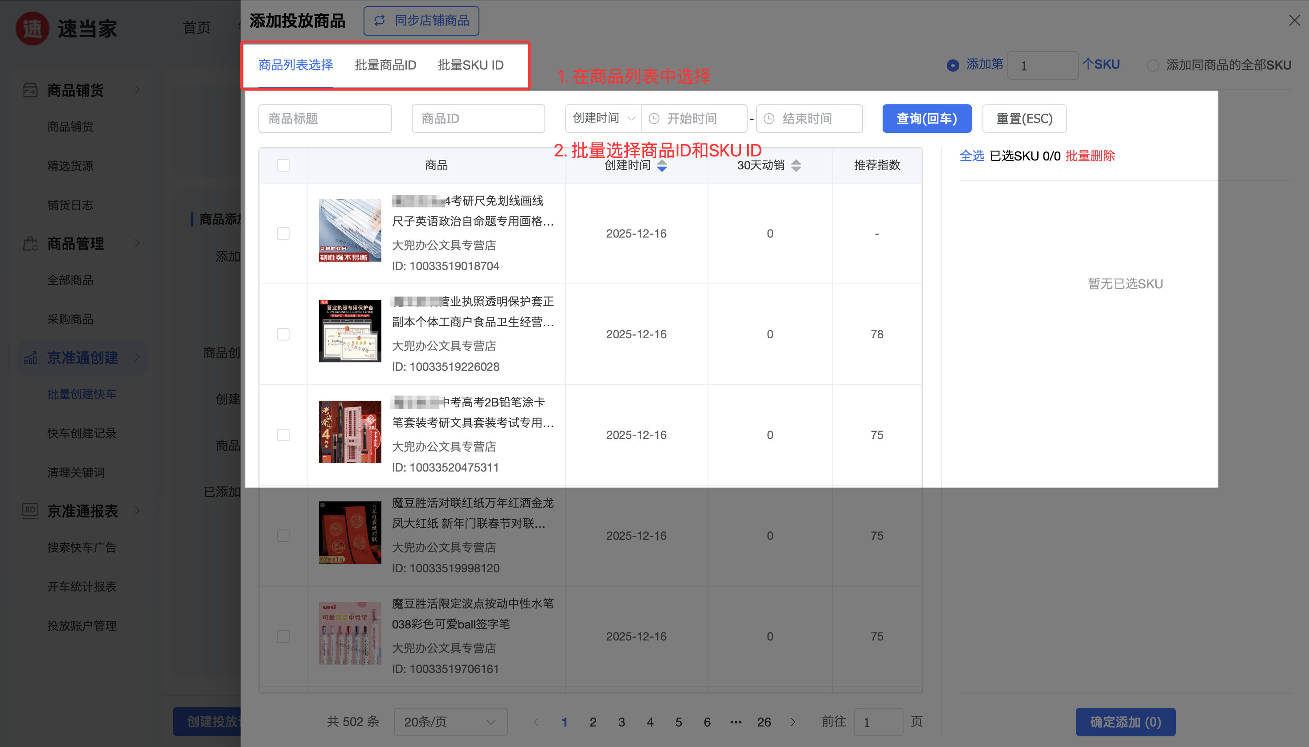
Task: Click the clock icon in 结束时间 field
Action: [x=769, y=119]
